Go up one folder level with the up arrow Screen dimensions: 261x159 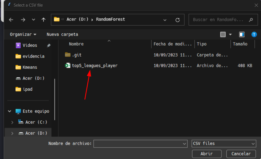(43, 19)
